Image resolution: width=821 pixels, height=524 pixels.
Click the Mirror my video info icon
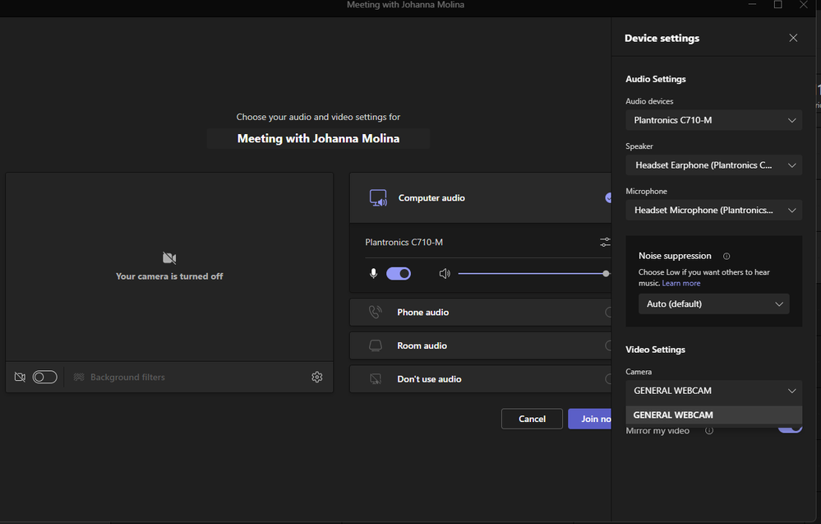(x=709, y=431)
